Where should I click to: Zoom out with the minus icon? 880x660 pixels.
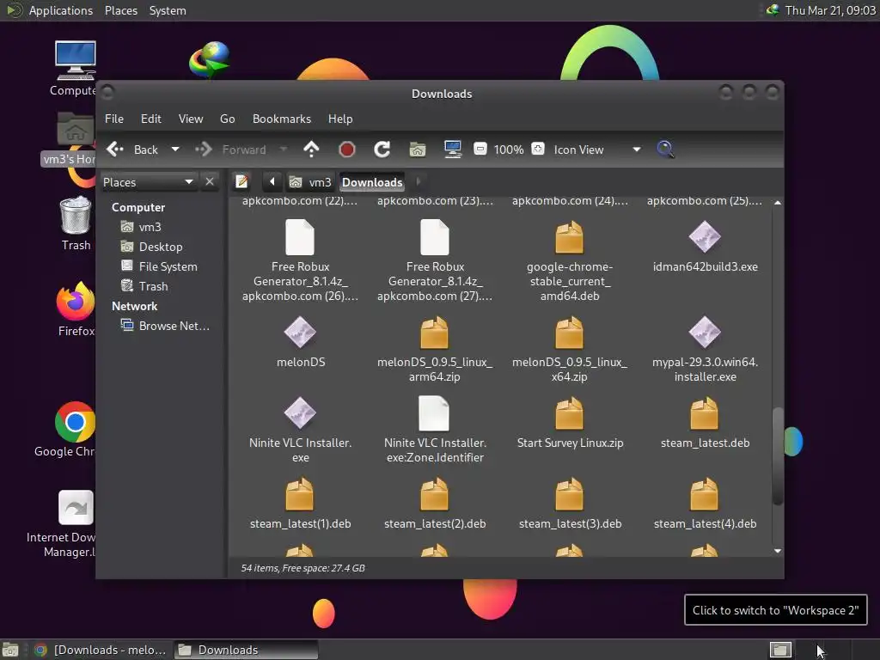tap(480, 149)
